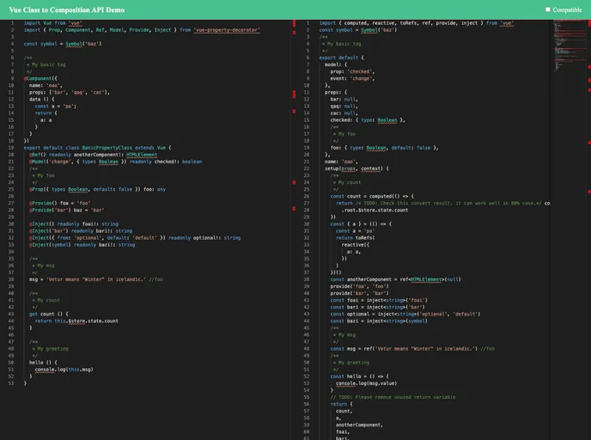The image size is (591, 440).
Task: Click 'export default' in the right editor
Action: (339, 57)
